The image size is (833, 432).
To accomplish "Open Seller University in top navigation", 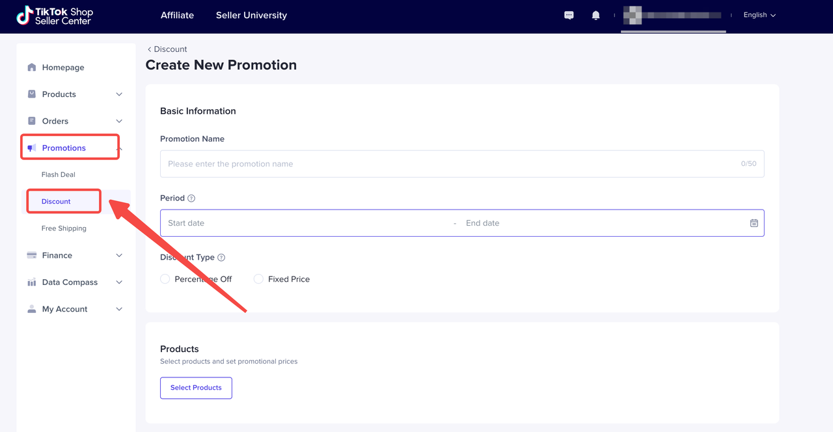I will click(x=251, y=15).
